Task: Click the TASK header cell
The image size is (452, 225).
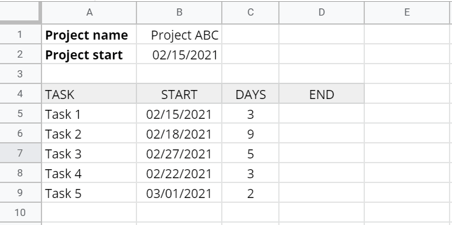Action: (89, 94)
